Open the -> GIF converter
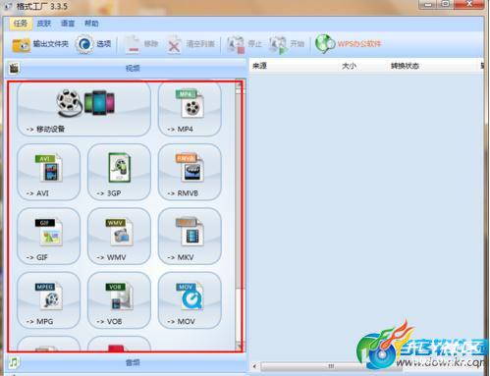This screenshot has height=376, width=490. [x=48, y=237]
